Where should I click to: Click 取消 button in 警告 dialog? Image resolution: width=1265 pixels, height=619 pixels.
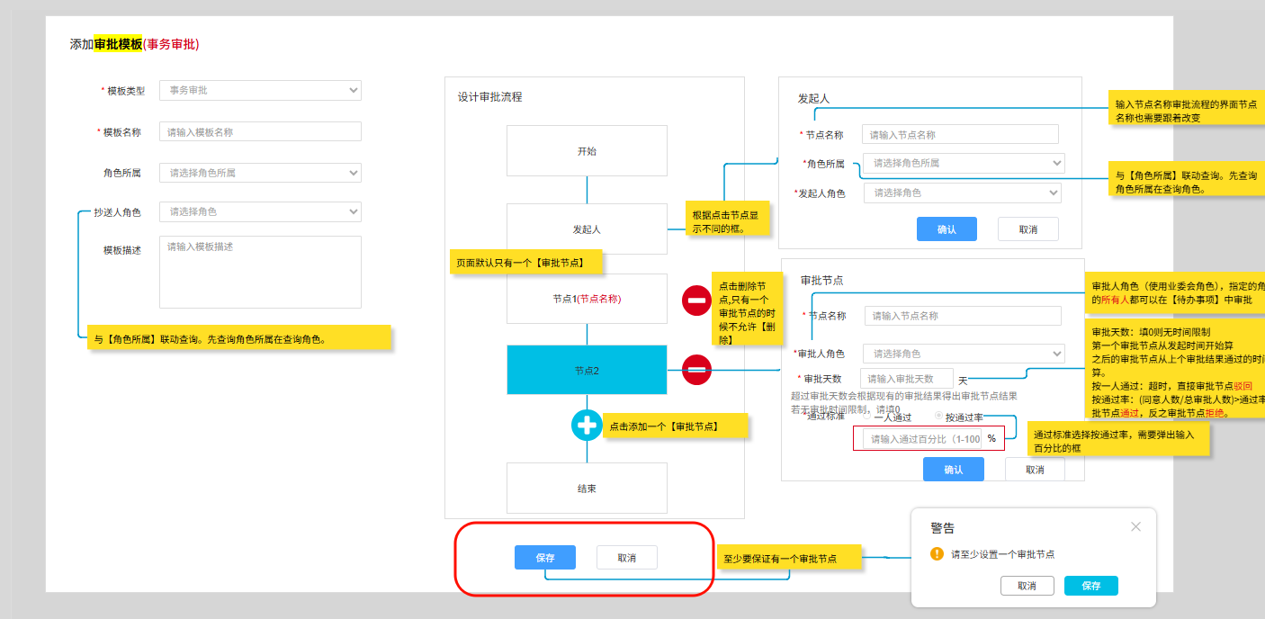pos(1027,586)
